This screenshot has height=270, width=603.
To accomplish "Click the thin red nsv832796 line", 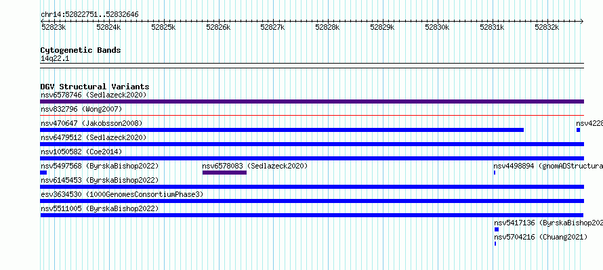I will tap(312, 115).
